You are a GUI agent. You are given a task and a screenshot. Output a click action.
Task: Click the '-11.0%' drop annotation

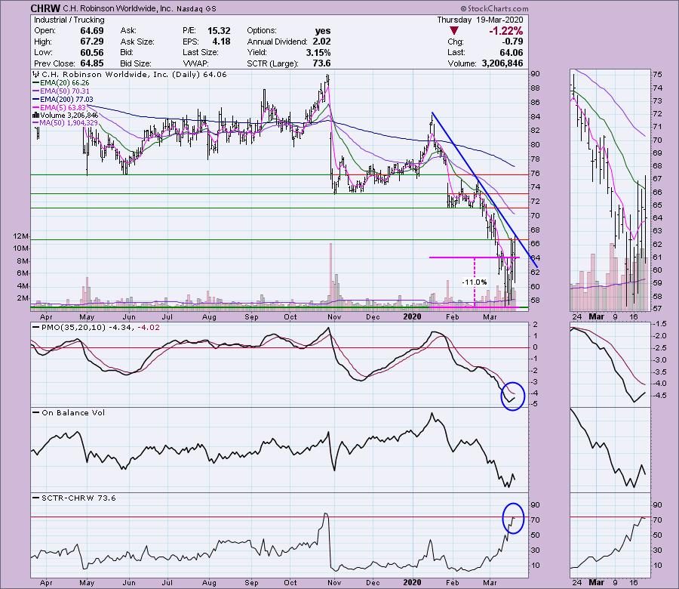click(x=475, y=282)
